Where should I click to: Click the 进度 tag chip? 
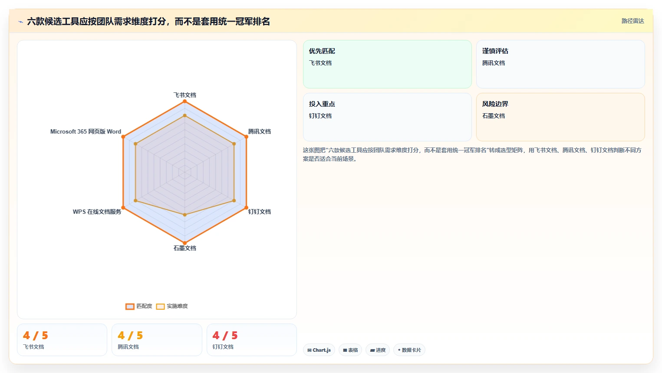click(x=378, y=350)
